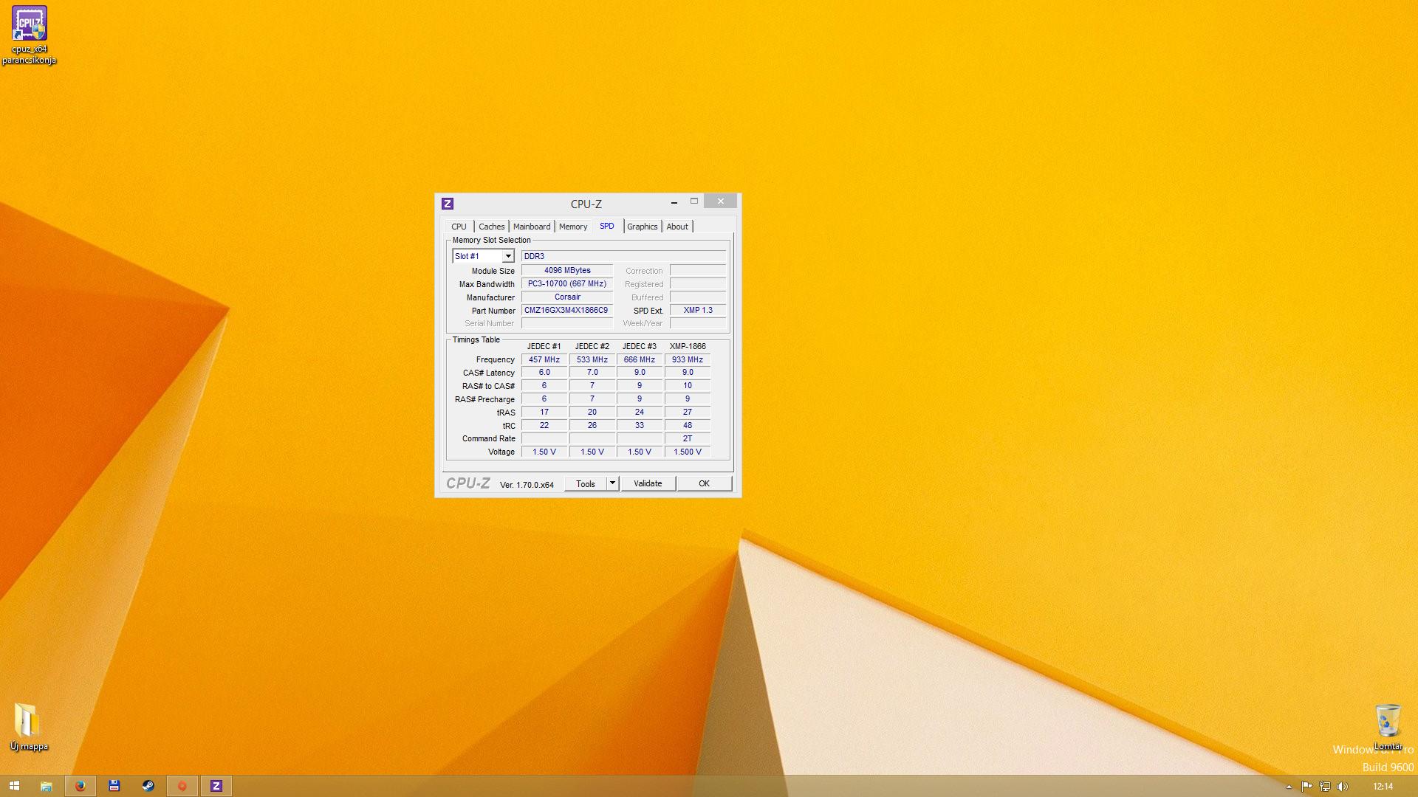
Task: Click the DDR3 memory type field
Action: pyautogui.click(x=623, y=256)
